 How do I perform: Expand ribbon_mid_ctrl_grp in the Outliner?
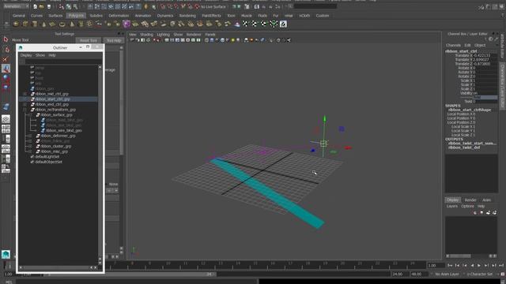[25, 94]
